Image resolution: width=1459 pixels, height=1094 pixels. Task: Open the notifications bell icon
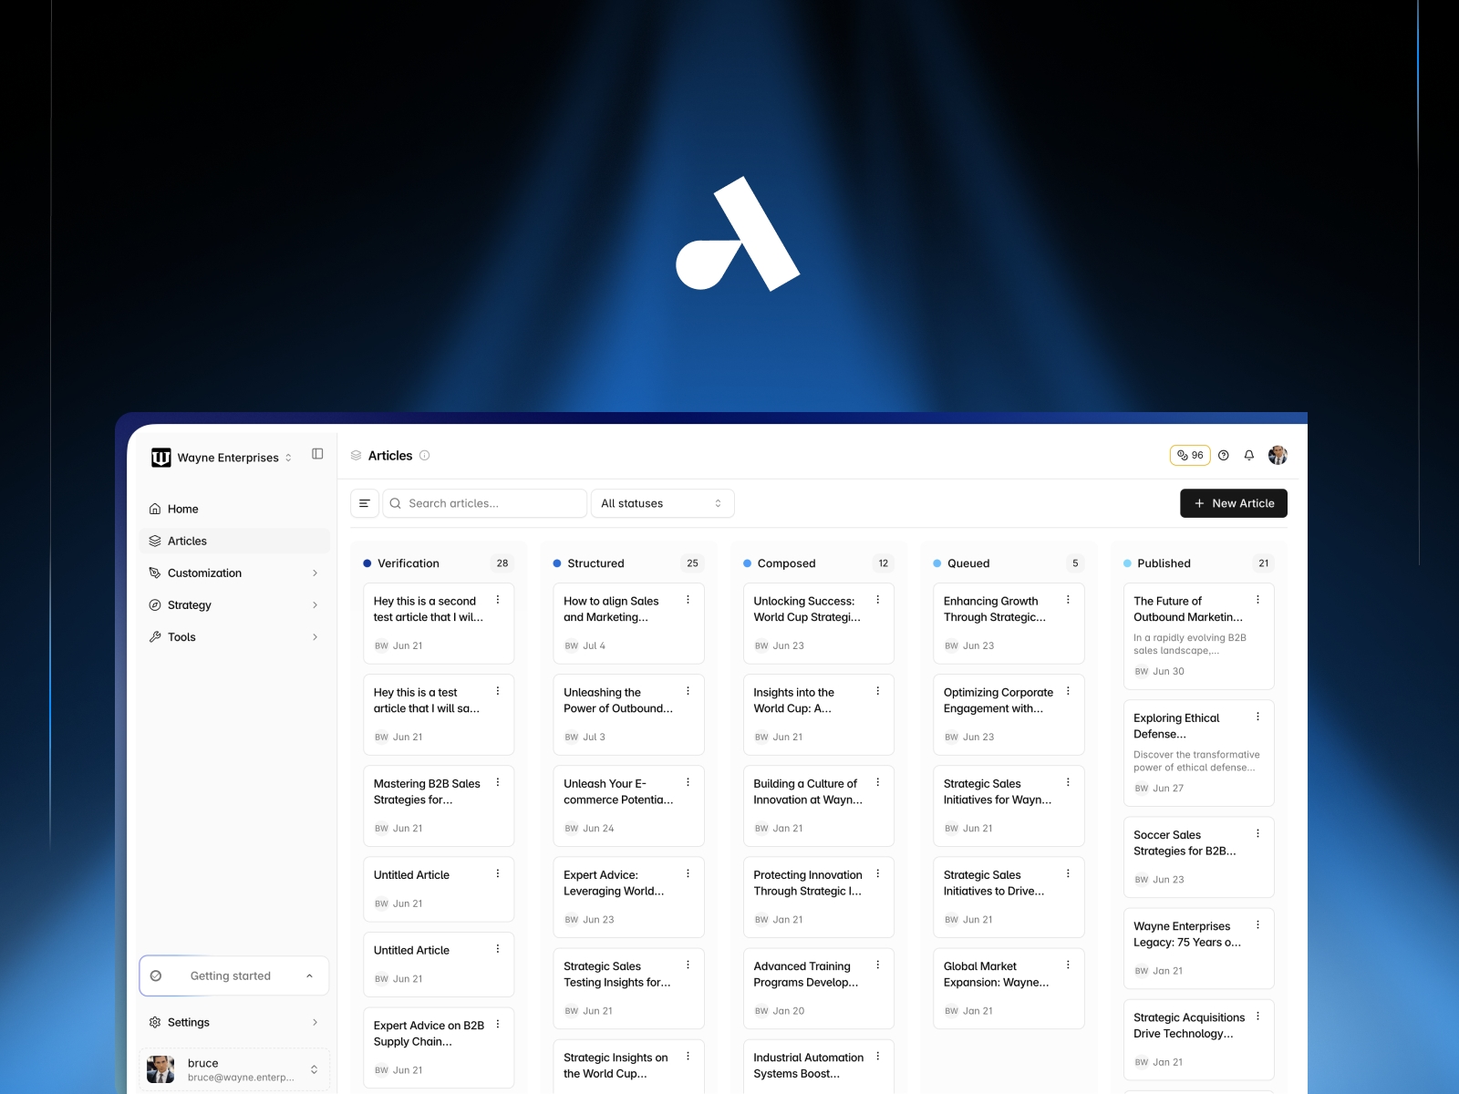click(1249, 455)
